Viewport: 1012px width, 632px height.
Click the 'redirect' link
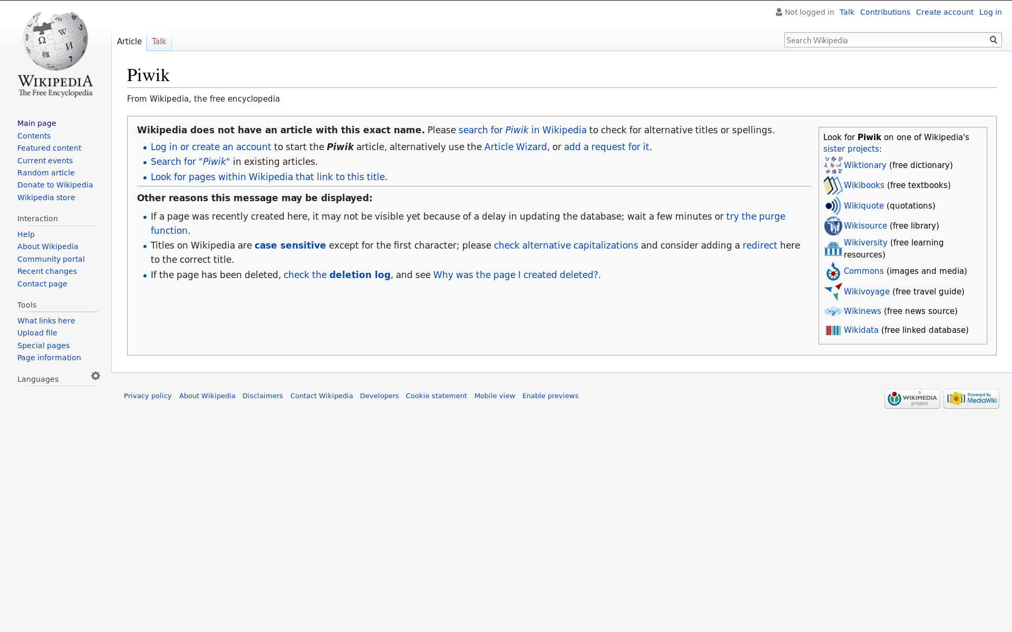tap(760, 245)
